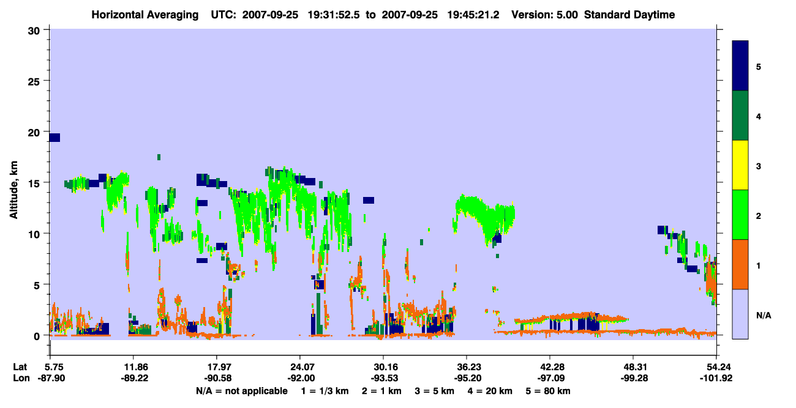The image size is (796, 408).
Task: Click the y-axis tick label '25'
Action: tap(36, 81)
